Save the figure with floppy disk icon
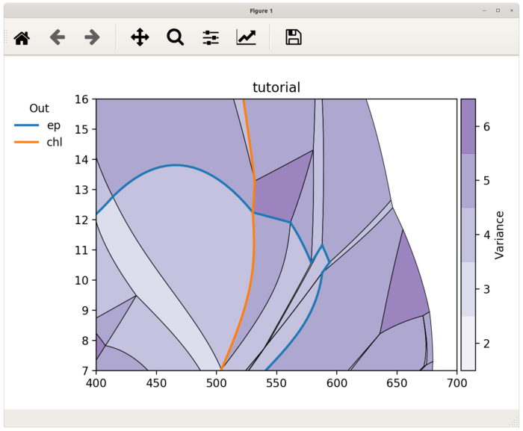The image size is (523, 431). coord(294,37)
